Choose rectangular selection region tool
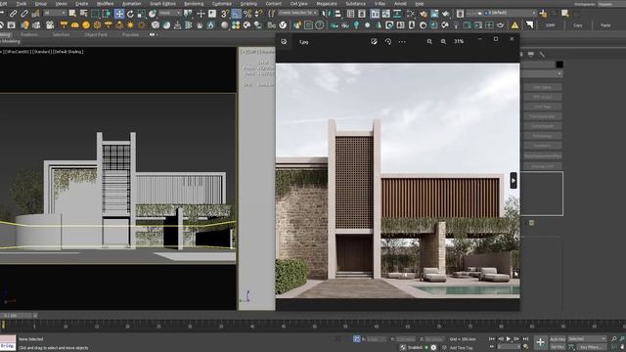The height and width of the screenshot is (352, 626). [x=95, y=14]
